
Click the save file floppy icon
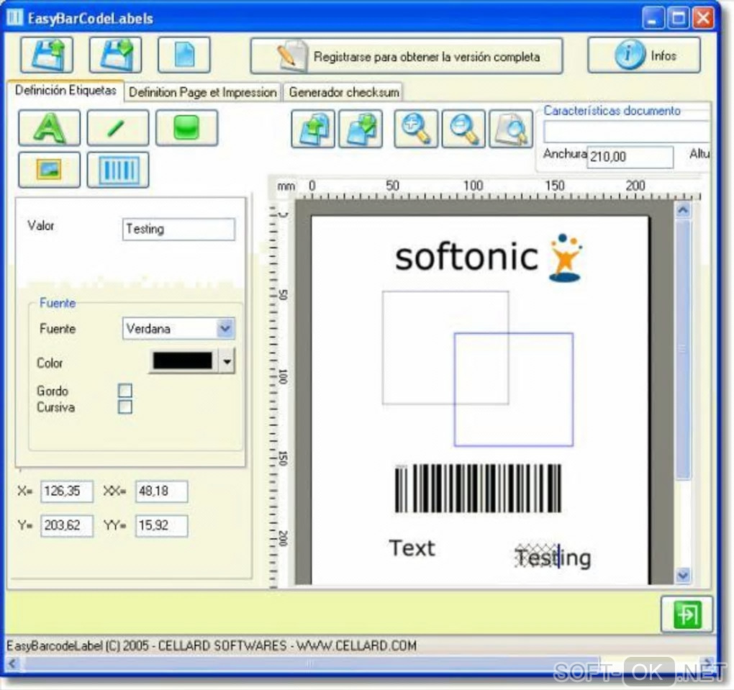(116, 55)
